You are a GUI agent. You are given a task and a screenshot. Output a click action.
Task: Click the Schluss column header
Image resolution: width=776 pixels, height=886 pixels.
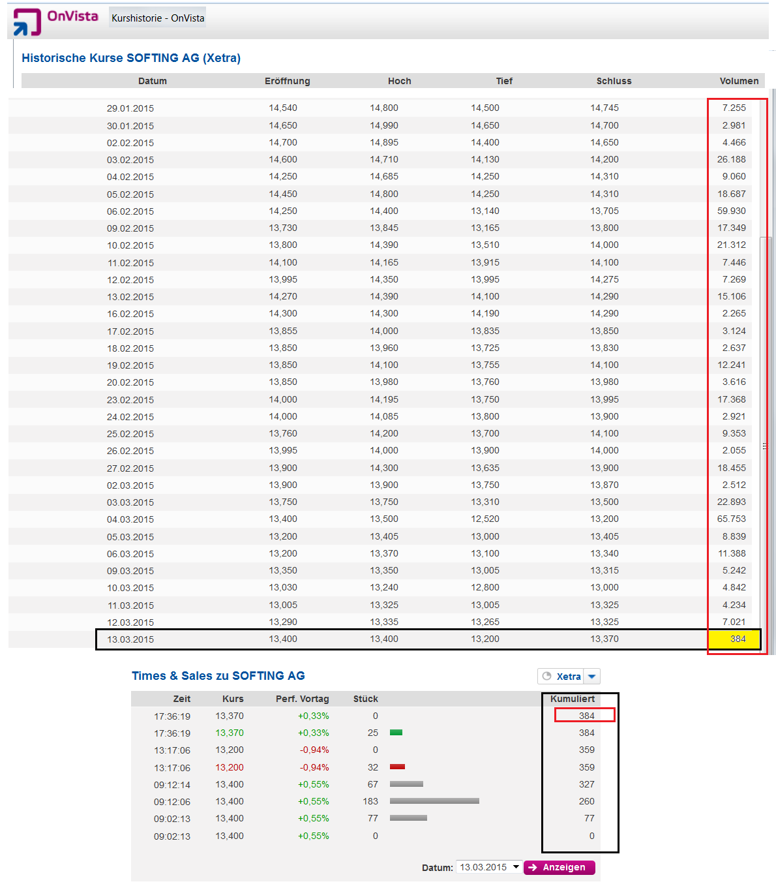click(614, 81)
